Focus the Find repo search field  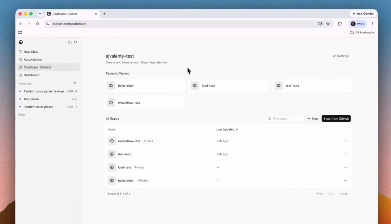coord(285,119)
